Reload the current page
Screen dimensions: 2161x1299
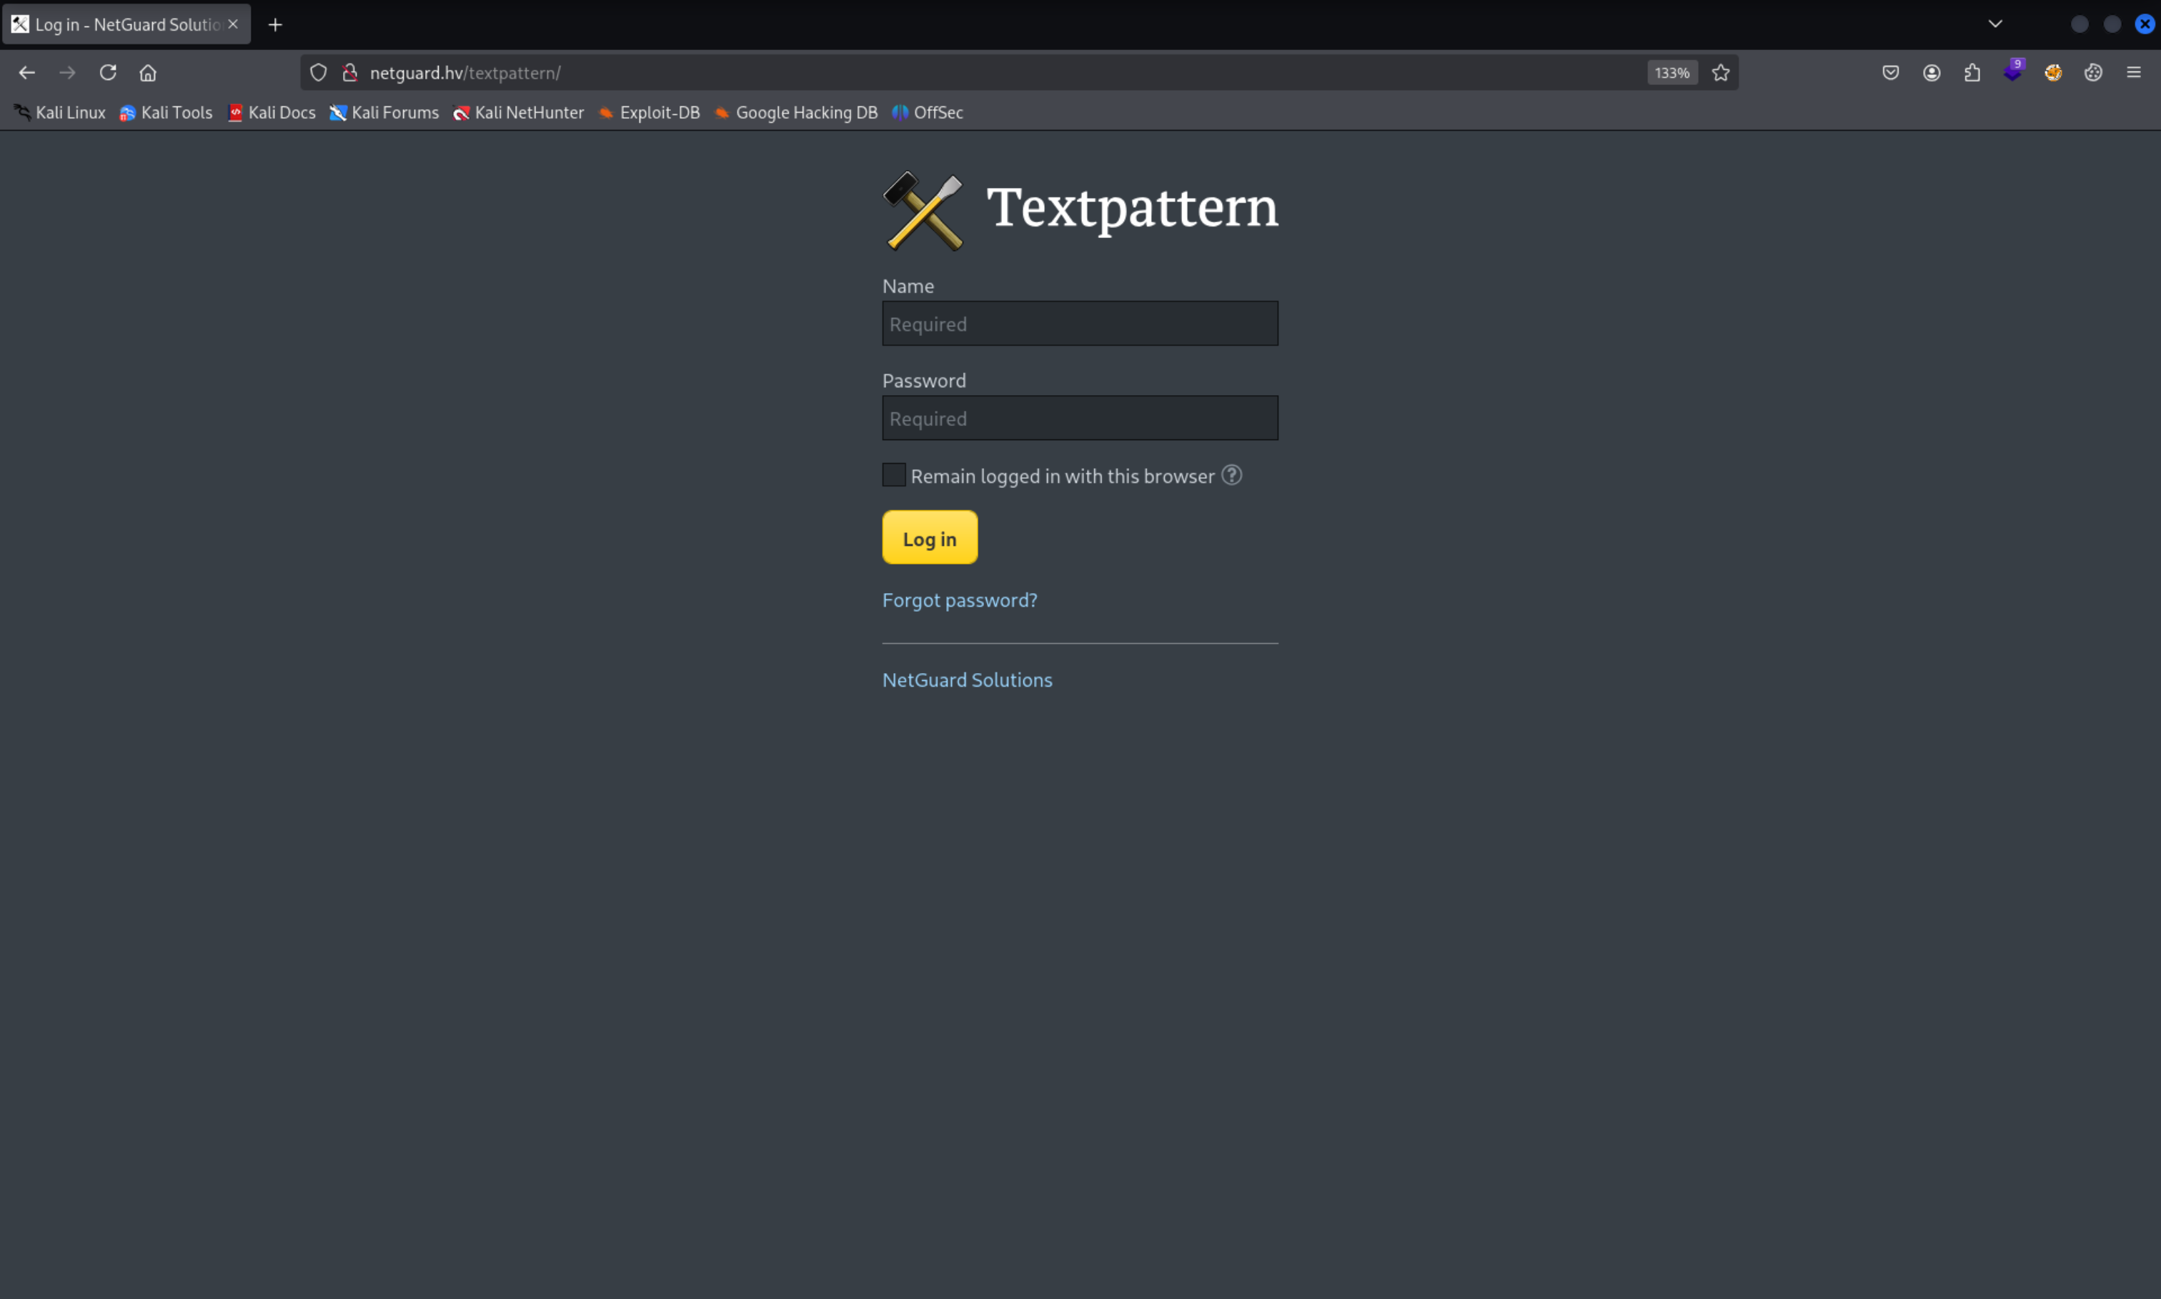click(108, 73)
